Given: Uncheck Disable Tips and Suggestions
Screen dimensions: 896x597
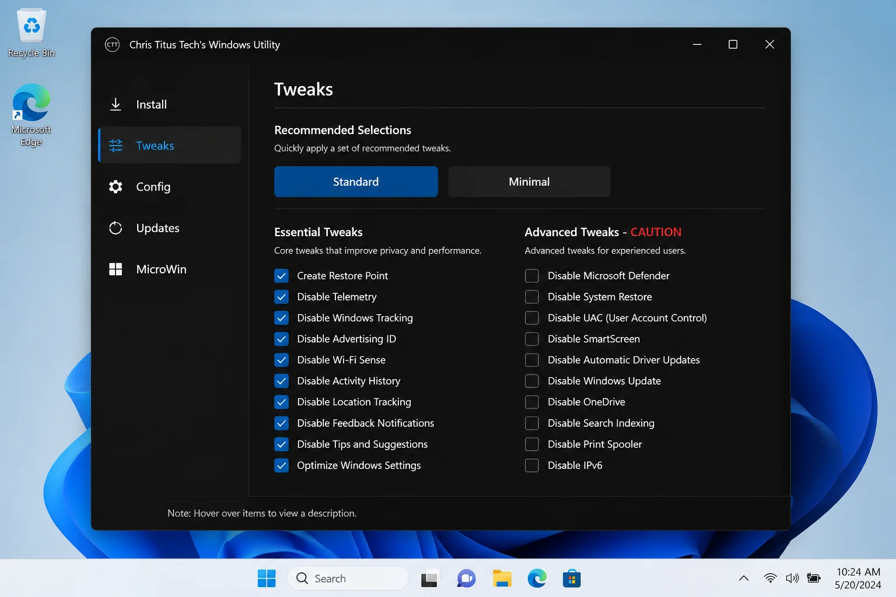Looking at the screenshot, I should [281, 444].
